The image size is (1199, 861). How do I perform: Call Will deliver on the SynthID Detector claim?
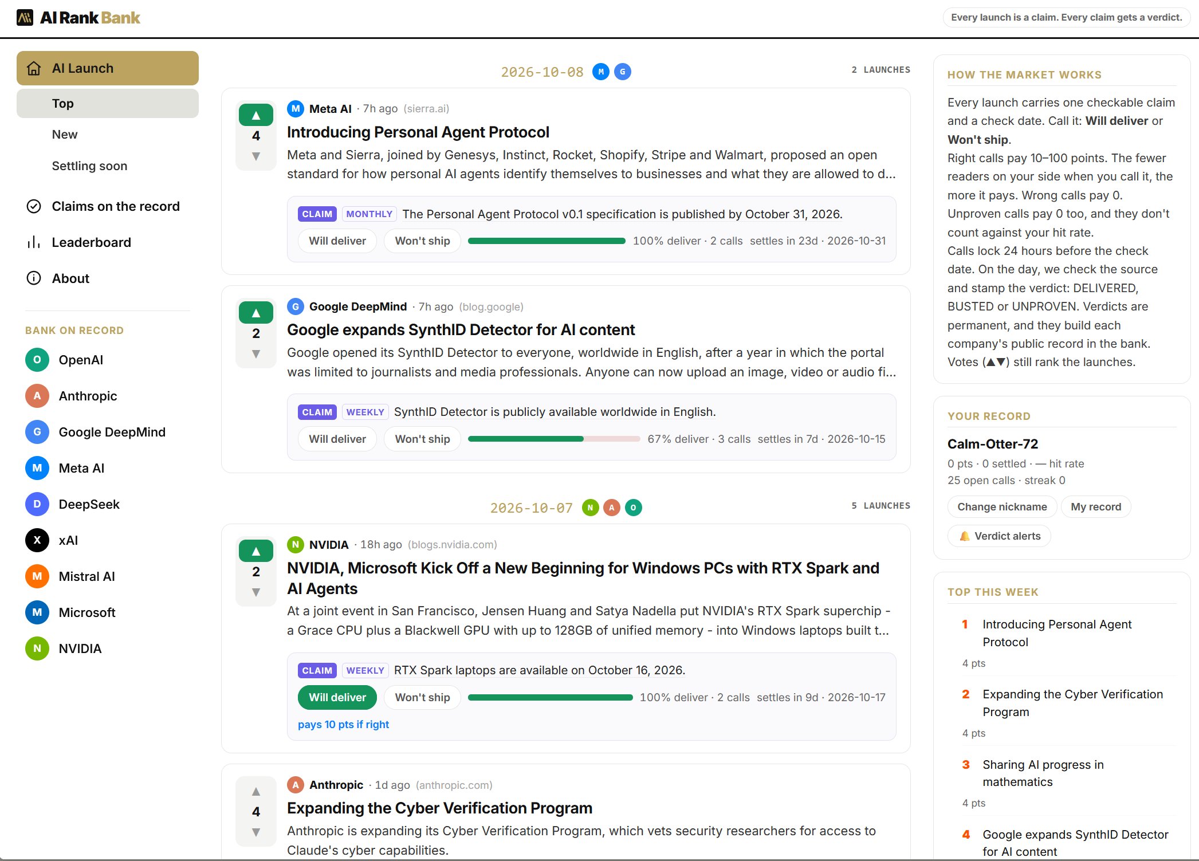click(x=337, y=439)
